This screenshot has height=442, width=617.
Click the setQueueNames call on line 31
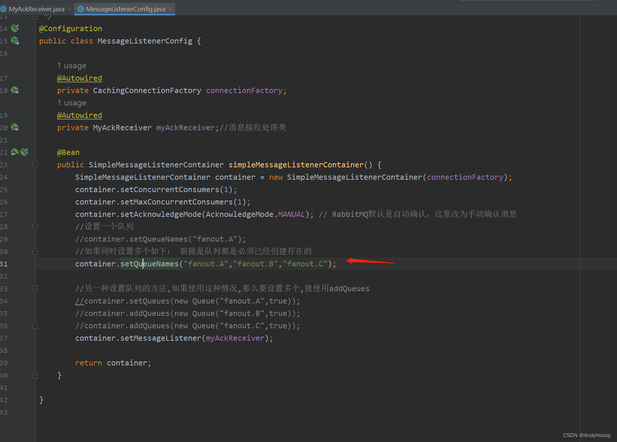pos(150,264)
